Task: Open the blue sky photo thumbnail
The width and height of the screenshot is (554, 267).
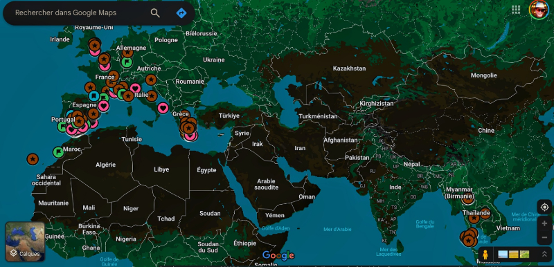Action: coord(503,255)
